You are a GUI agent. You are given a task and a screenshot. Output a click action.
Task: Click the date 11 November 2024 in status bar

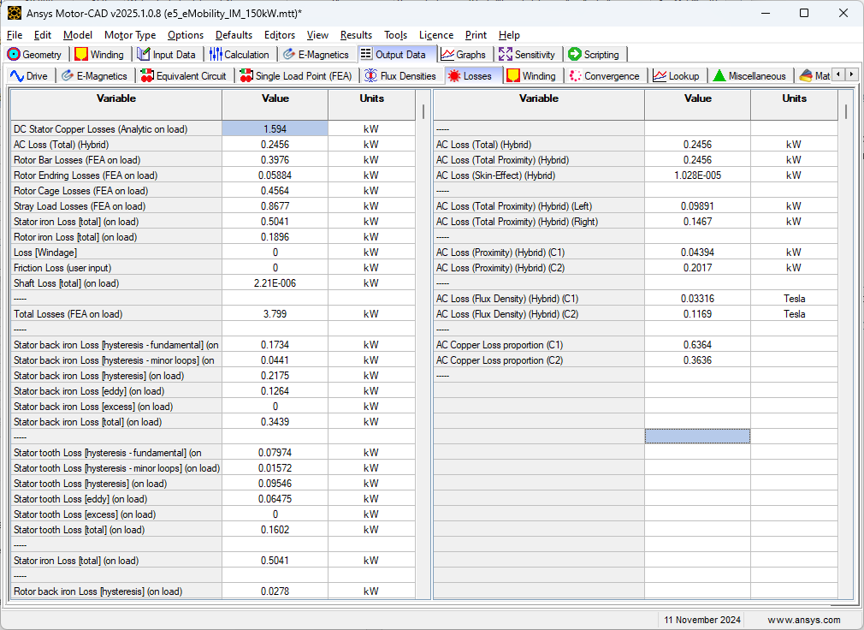pos(702,620)
